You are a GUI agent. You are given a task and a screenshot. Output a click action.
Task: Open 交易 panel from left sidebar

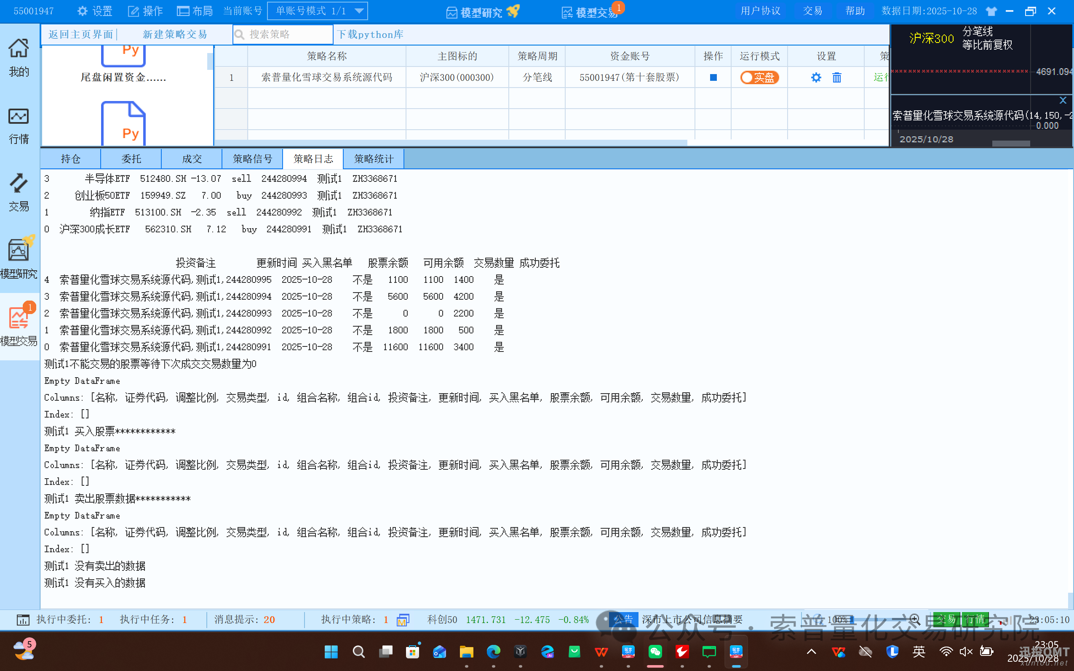tap(19, 193)
